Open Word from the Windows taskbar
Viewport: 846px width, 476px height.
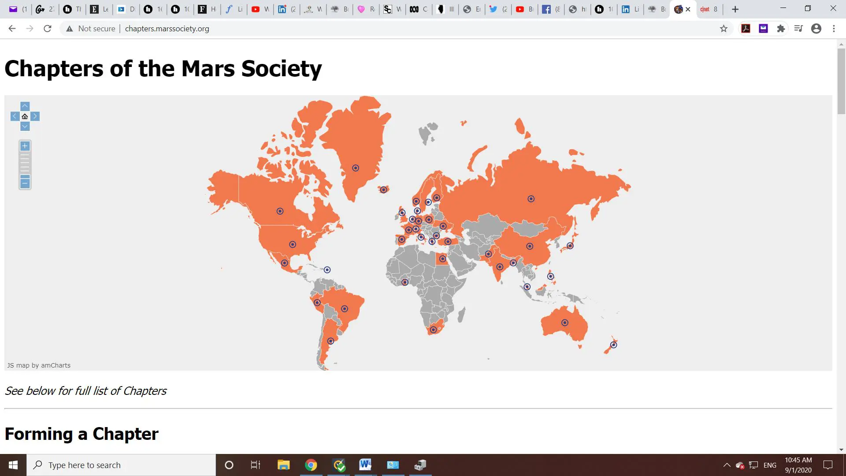coord(365,465)
